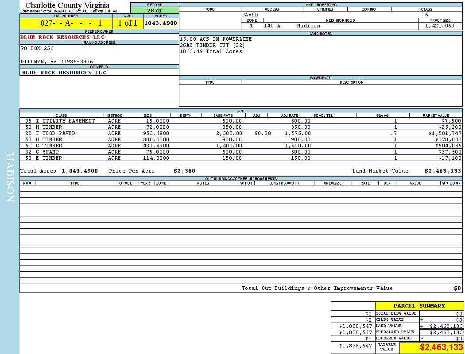Click the Owner ID value field
The height and width of the screenshot is (354, 465).
tap(64, 73)
